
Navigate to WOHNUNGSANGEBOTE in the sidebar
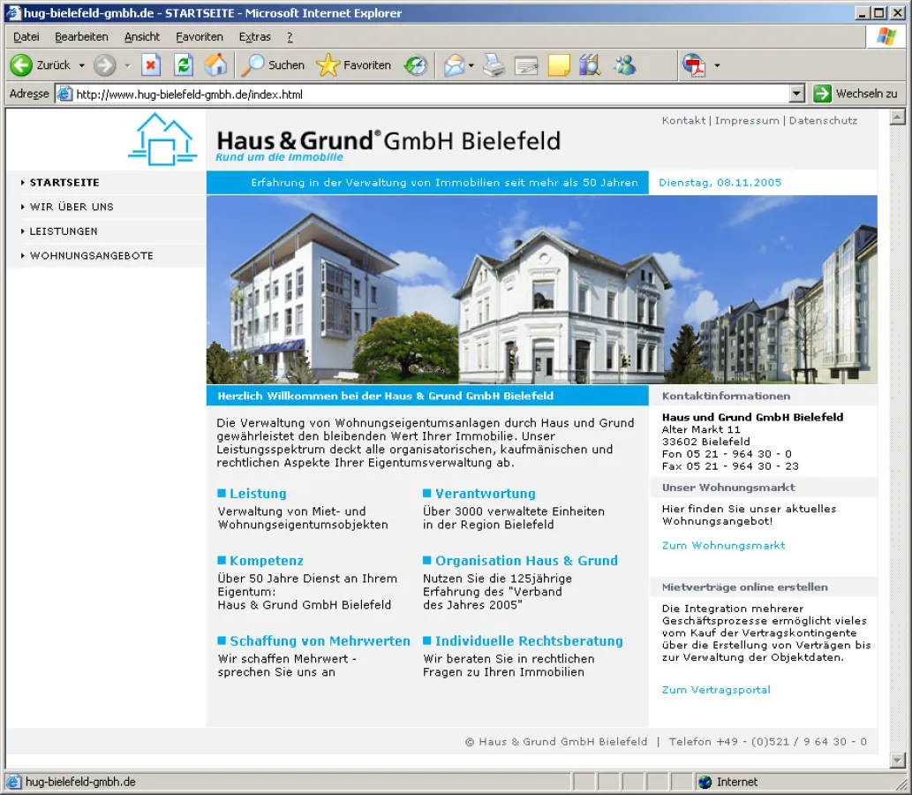91,256
